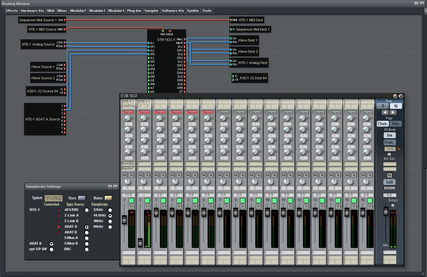
Task: Click the 6dB button in master section
Action: click(390, 182)
